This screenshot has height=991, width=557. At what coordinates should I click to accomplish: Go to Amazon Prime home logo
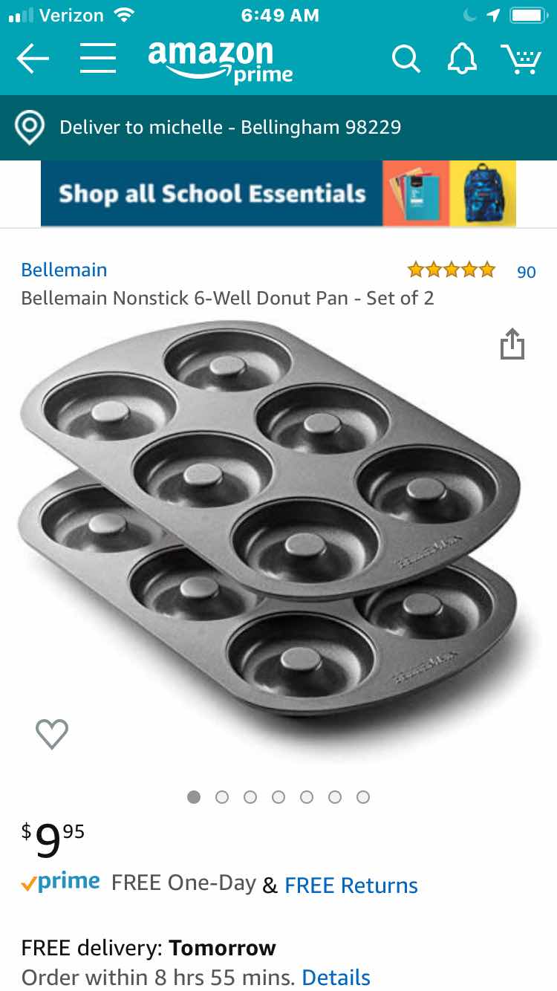(x=220, y=61)
